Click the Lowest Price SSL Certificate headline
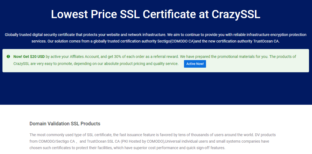The height and width of the screenshot is (154, 312). tap(156, 14)
